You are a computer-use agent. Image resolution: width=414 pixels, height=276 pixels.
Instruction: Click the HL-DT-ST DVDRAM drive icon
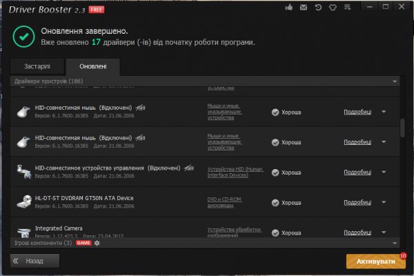point(24,201)
